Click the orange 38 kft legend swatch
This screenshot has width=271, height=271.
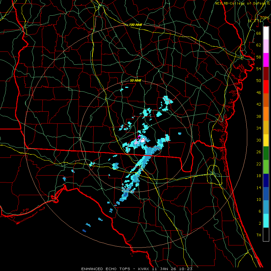click(266, 114)
